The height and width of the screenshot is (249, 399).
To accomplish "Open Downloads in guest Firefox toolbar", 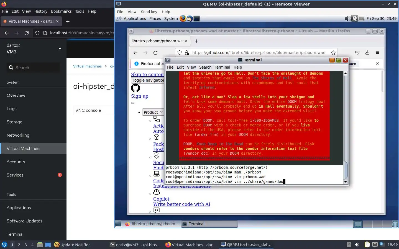I will coord(367,53).
